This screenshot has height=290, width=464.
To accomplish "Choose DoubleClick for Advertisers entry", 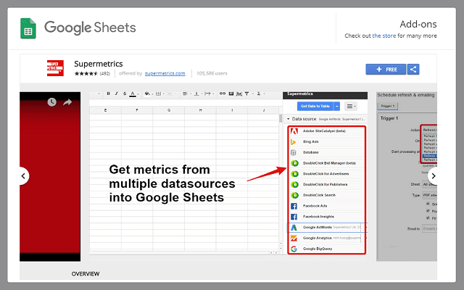I will pyautogui.click(x=327, y=174).
